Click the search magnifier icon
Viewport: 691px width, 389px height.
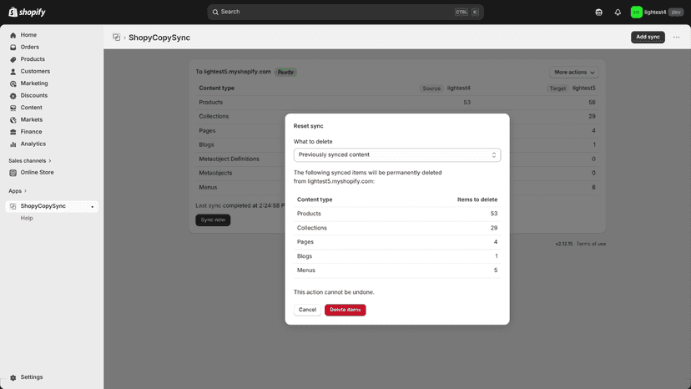coord(215,12)
